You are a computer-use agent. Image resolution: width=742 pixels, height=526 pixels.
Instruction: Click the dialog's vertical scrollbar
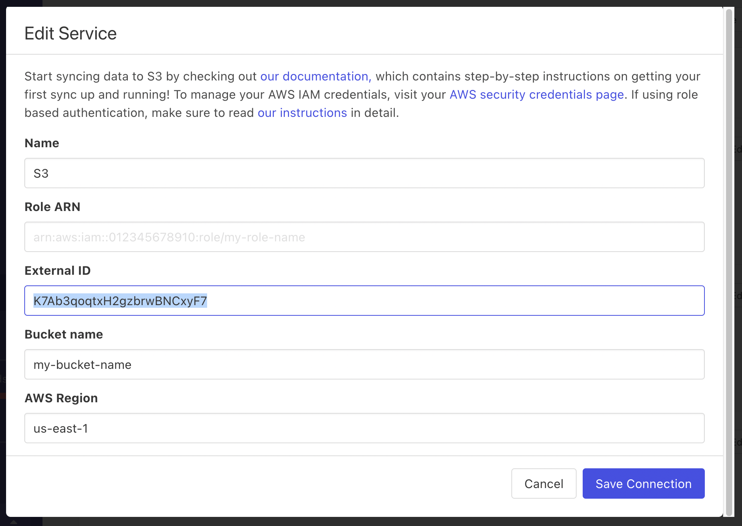point(729,262)
